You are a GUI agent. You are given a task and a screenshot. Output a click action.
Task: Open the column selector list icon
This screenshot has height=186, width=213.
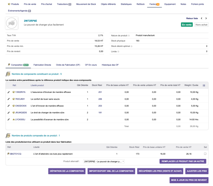pyautogui.click(x=204, y=85)
